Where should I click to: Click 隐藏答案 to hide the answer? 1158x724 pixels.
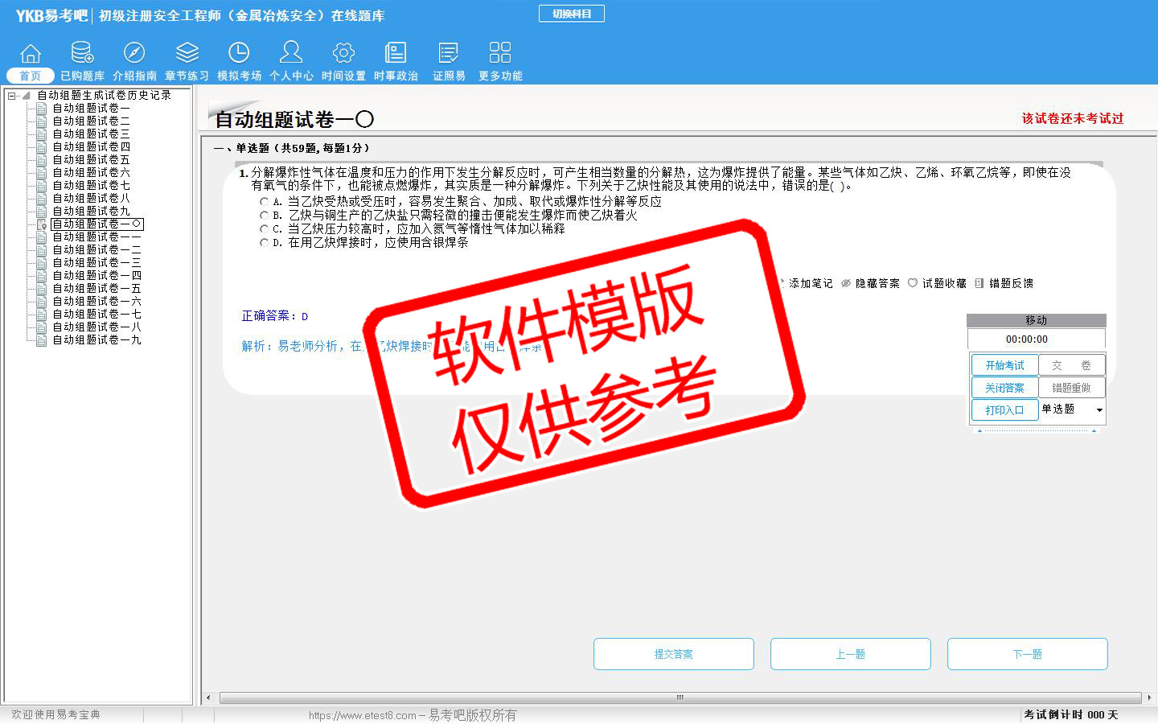[870, 284]
